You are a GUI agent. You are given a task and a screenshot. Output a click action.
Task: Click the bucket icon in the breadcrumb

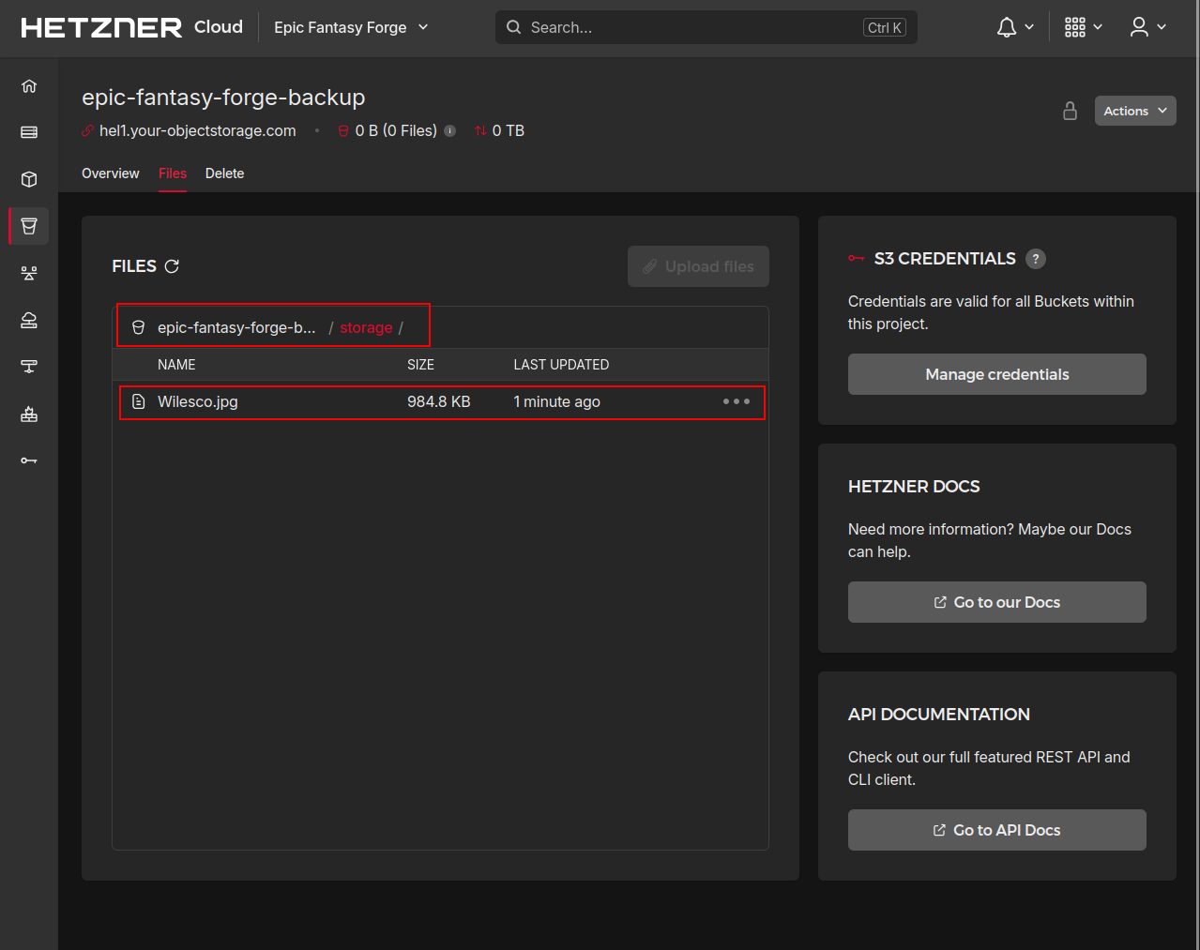tap(139, 327)
